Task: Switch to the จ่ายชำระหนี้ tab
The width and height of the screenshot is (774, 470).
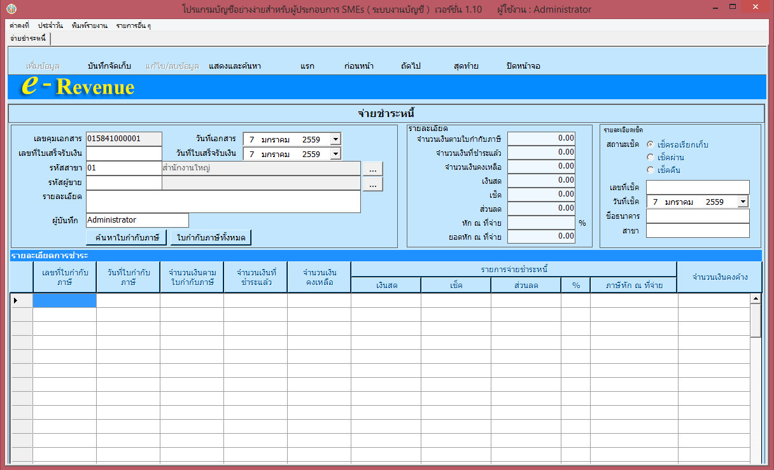Action: (x=29, y=39)
